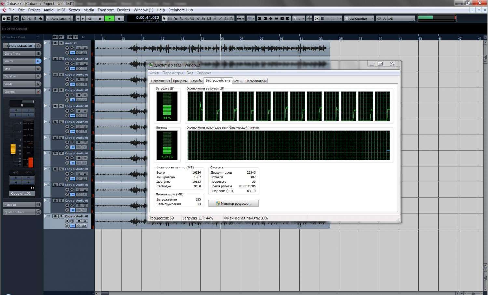This screenshot has width=488, height=295.
Task: Click the 0:00:44.080 time display
Action: (x=147, y=18)
